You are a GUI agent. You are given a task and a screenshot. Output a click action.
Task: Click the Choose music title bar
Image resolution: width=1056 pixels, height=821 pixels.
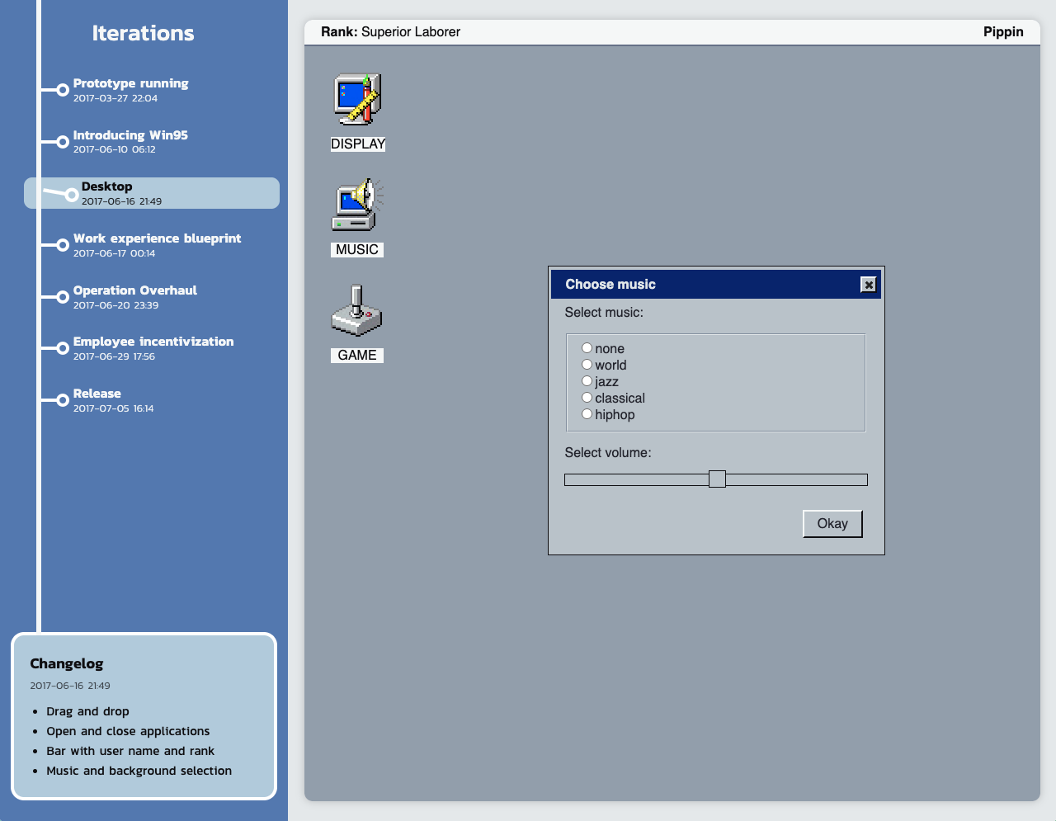(701, 285)
